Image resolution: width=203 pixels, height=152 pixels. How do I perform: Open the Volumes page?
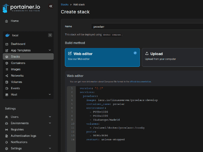point(16,82)
